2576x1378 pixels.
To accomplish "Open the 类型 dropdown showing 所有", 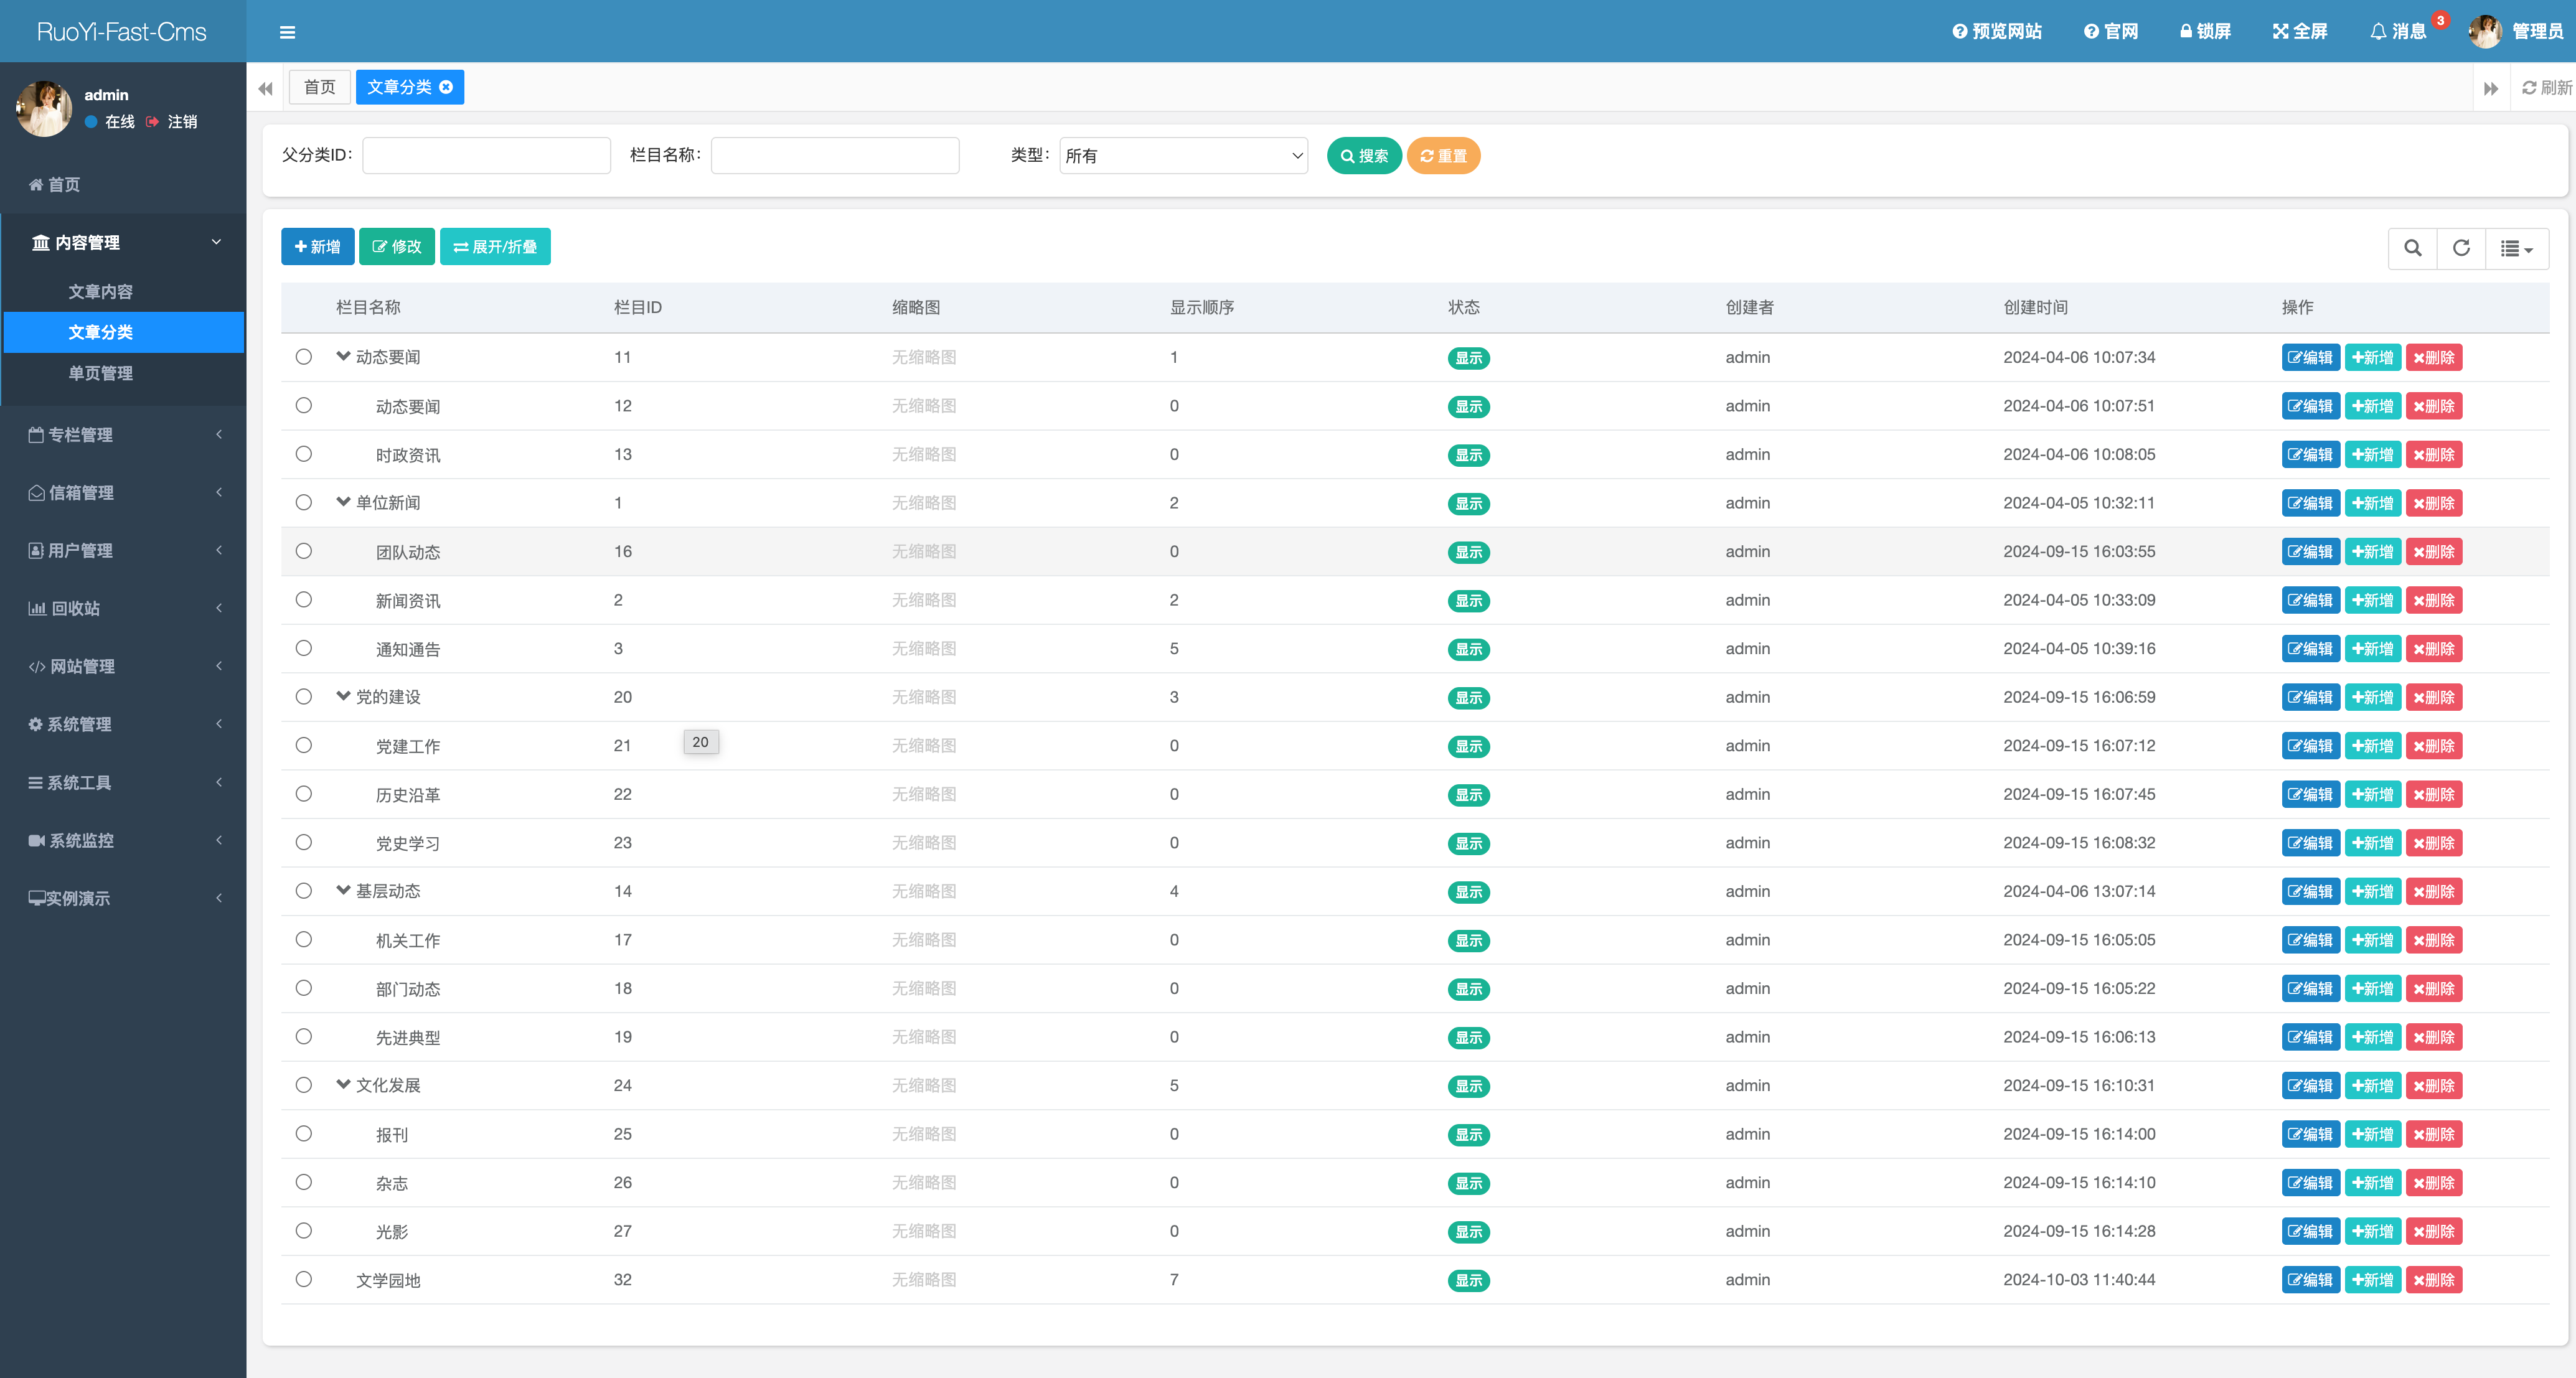I will click(1183, 156).
